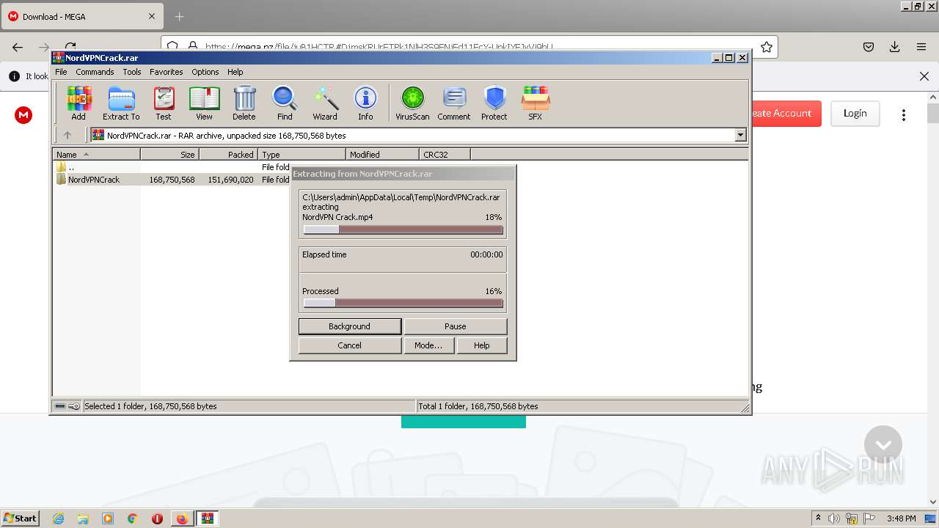Open the Tools menu
This screenshot has height=528, width=939.
[132, 72]
